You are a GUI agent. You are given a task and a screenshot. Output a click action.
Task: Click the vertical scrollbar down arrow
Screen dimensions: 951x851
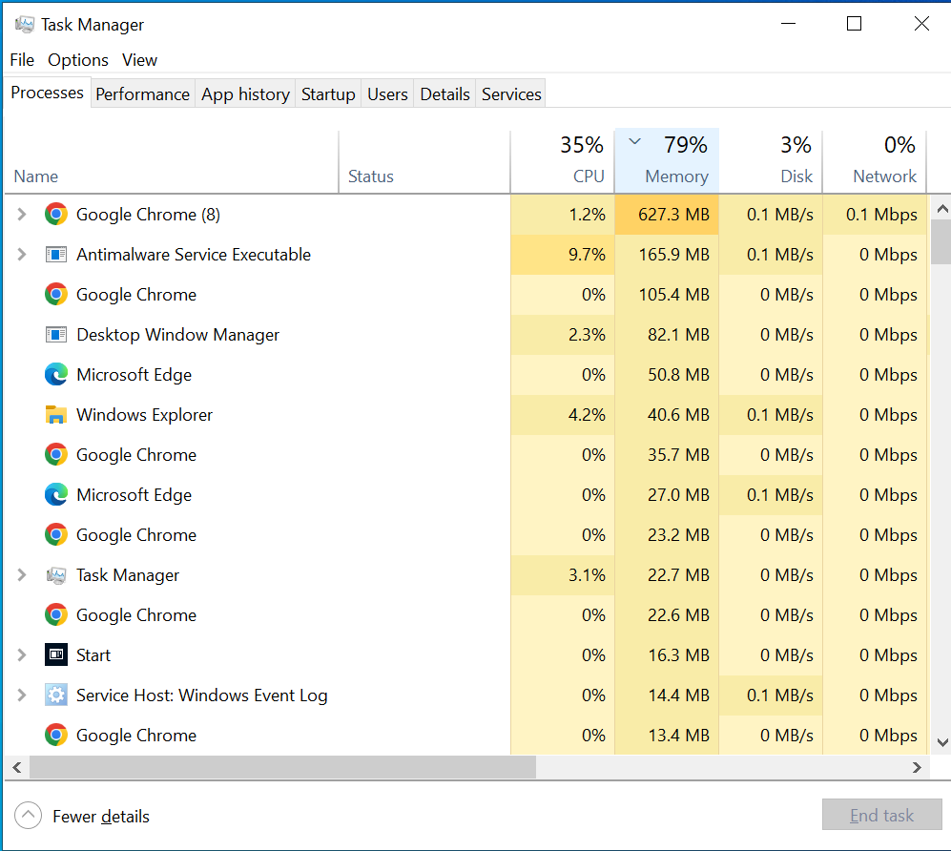pos(941,742)
